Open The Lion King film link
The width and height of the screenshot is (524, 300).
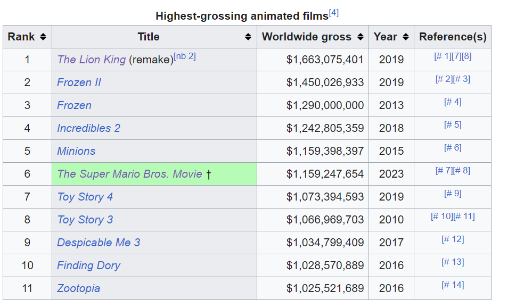pos(91,60)
